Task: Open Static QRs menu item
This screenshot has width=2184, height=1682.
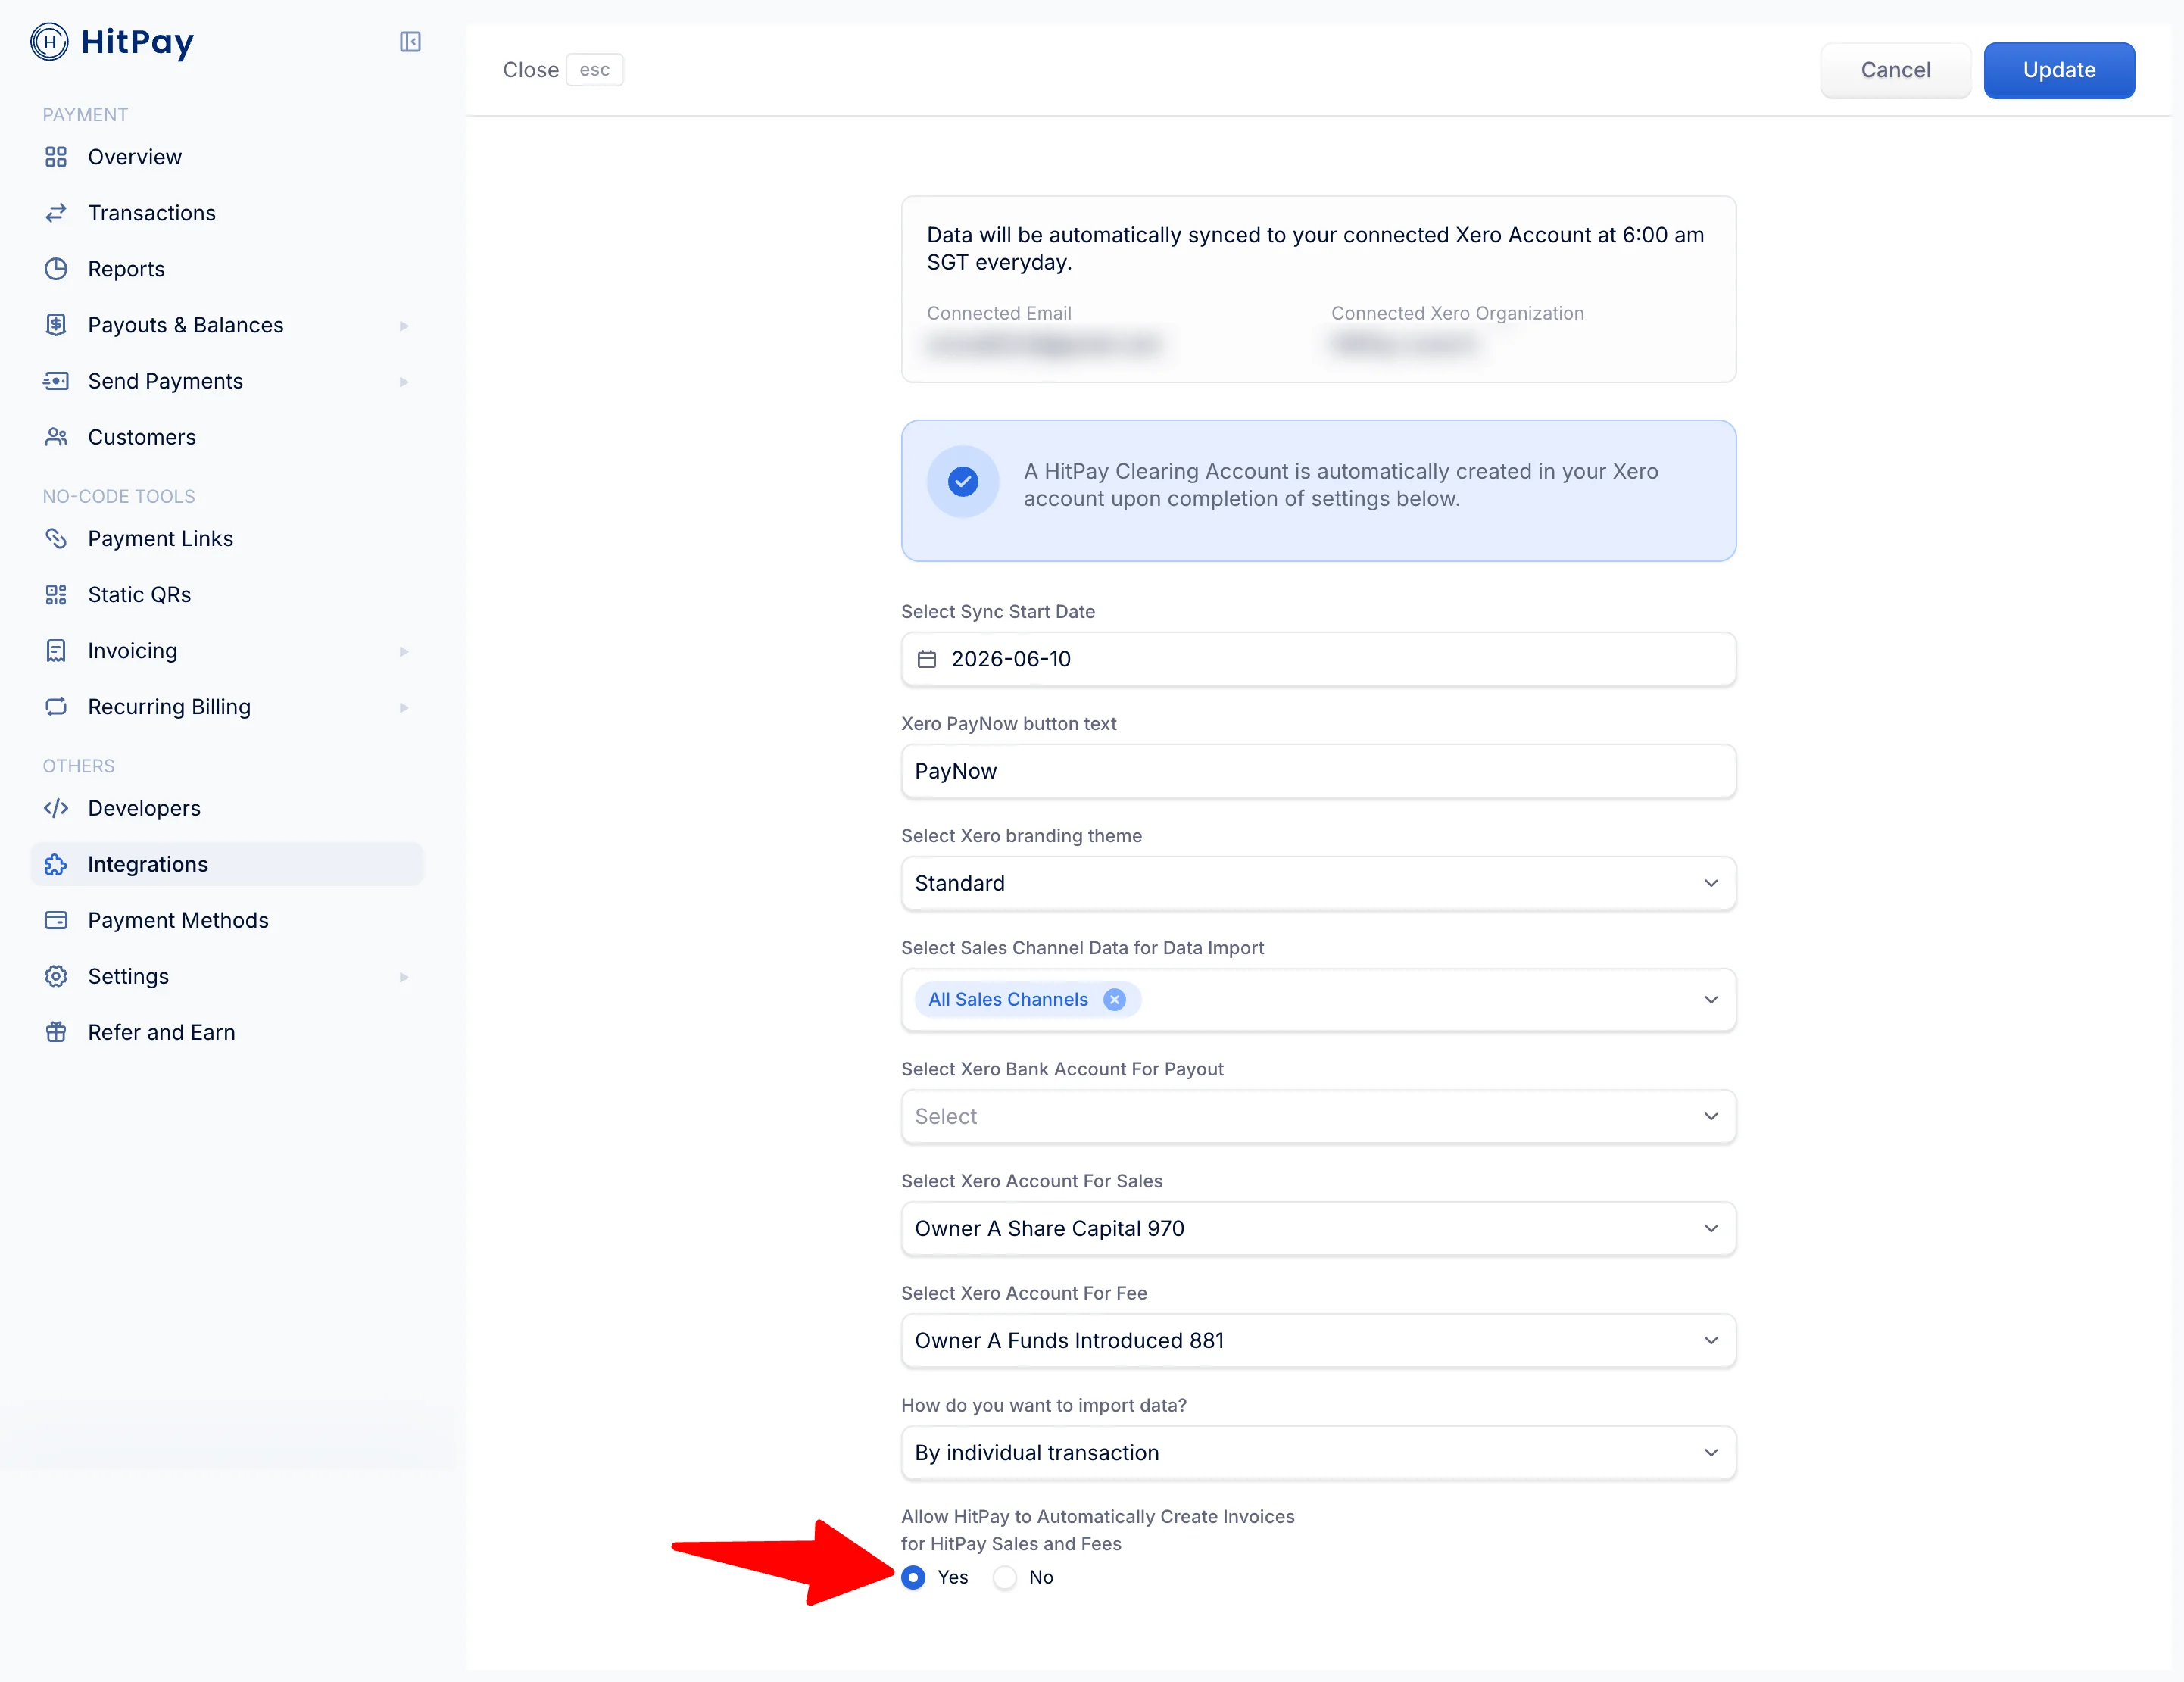Action: [x=227, y=595]
